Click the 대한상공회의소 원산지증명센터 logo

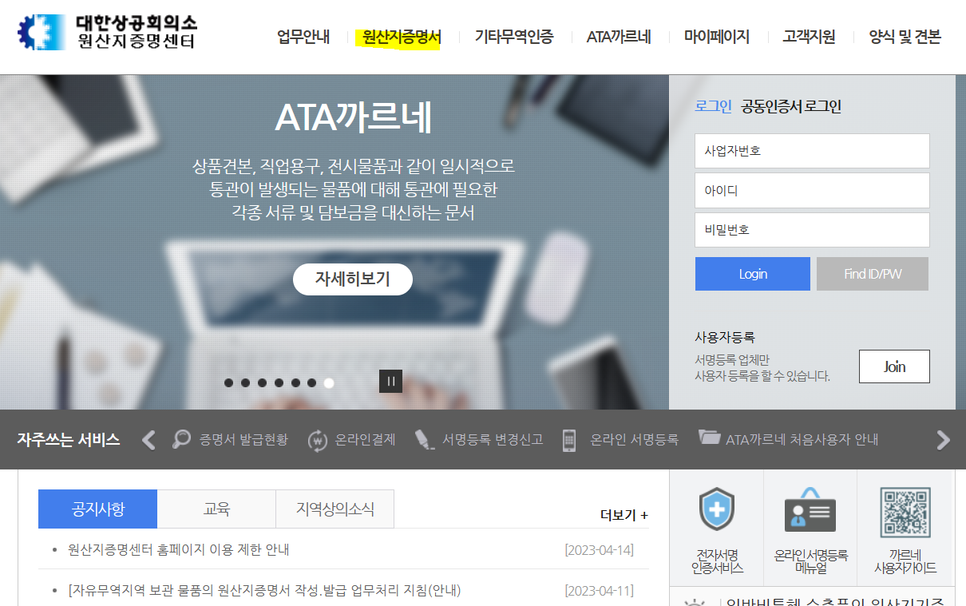(x=107, y=32)
